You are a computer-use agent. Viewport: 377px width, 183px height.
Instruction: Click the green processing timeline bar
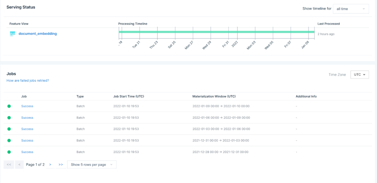[x=216, y=32]
